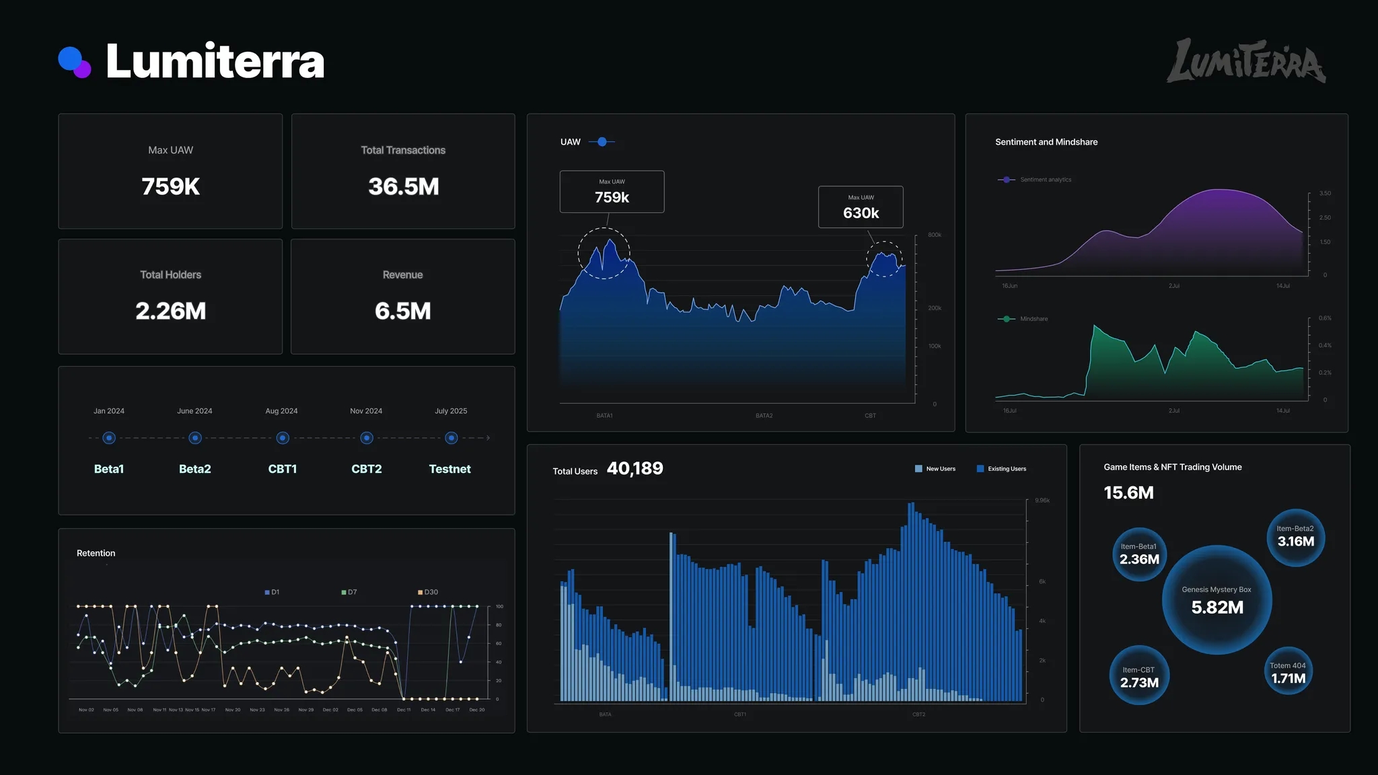Click the Item-CBT 2.73M bubble
Screen dimensions: 1378x775
(1139, 675)
